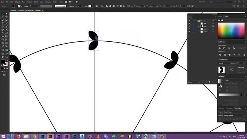Select the Magic Wand tool
247x139 pixels.
click(x=3, y=17)
